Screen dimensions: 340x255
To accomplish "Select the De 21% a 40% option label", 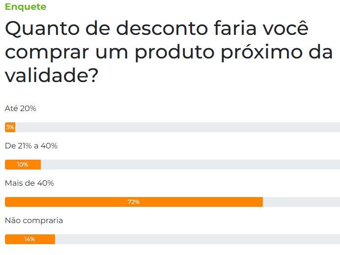I will [x=31, y=146].
